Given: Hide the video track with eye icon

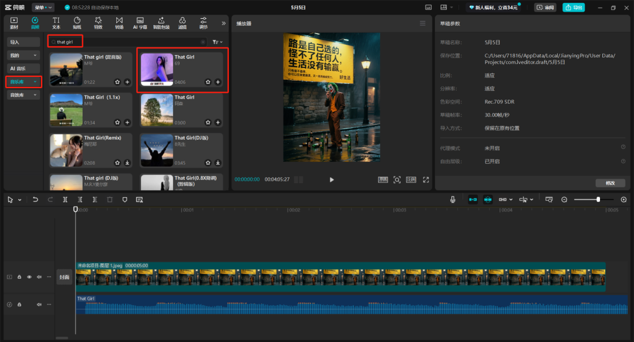Looking at the screenshot, I should 29,277.
